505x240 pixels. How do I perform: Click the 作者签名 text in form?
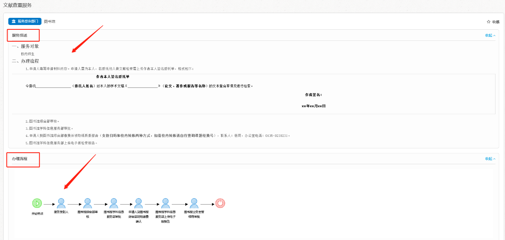(313, 95)
